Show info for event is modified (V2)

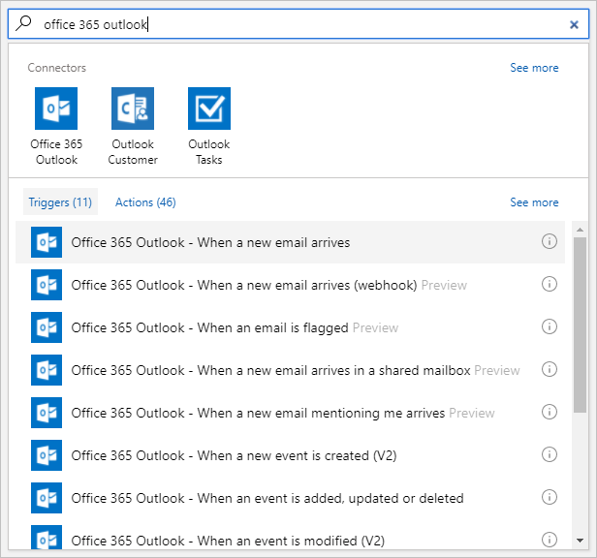[x=549, y=540]
